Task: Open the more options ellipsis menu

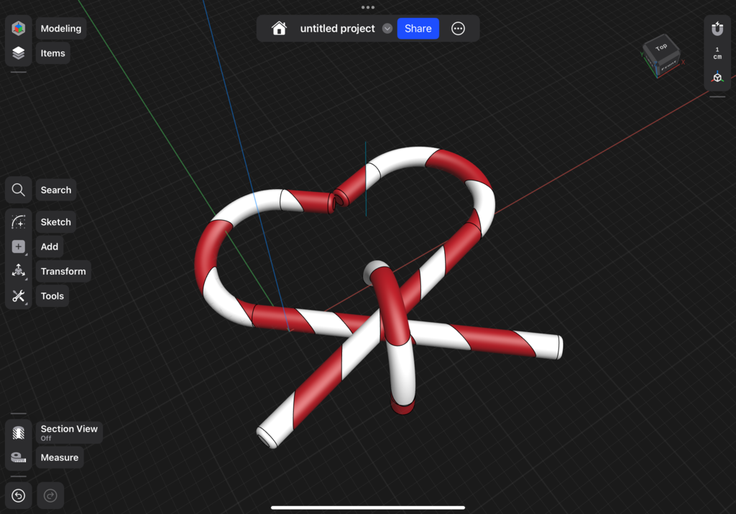Action: (458, 29)
